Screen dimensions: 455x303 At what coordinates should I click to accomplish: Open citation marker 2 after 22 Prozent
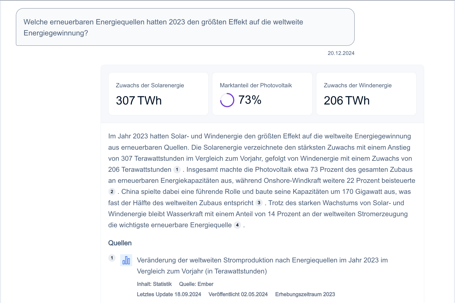[x=112, y=191]
